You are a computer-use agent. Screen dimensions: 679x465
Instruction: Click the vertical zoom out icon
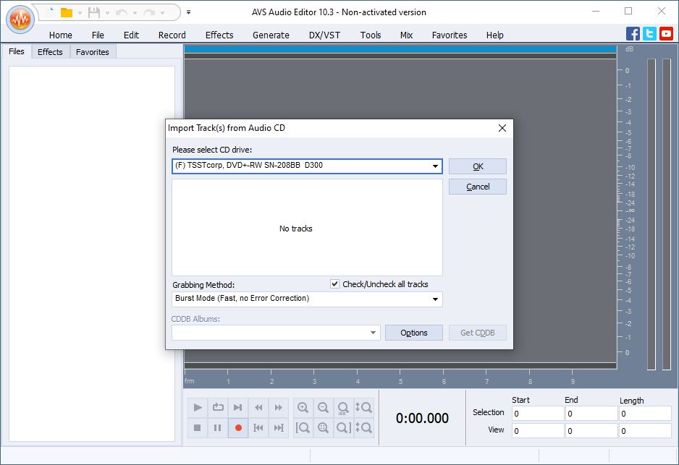click(x=363, y=428)
